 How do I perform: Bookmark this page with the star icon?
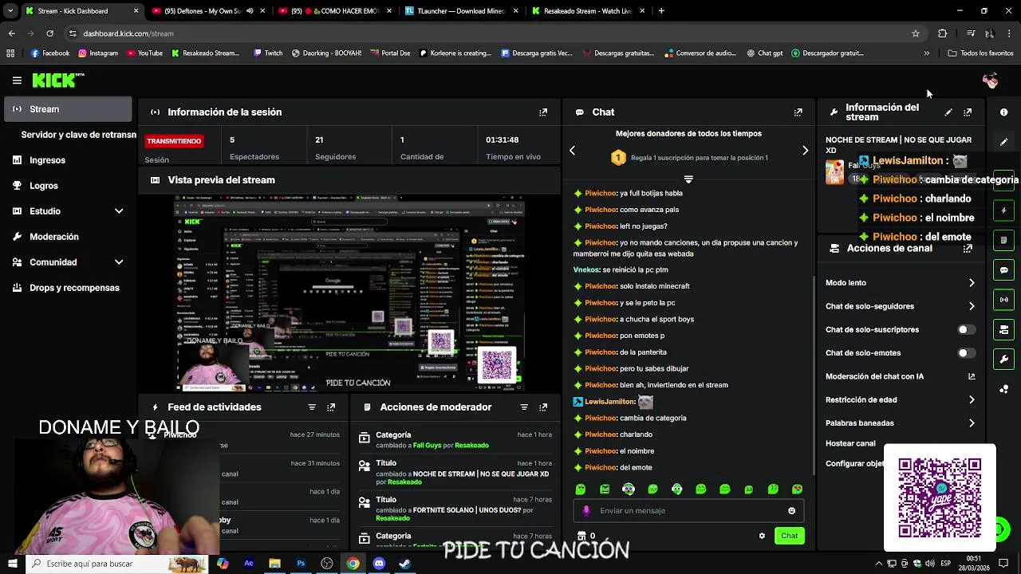(x=916, y=33)
